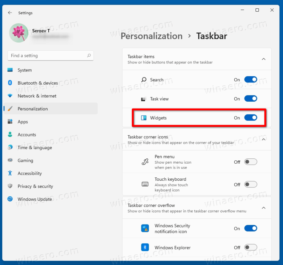Minimize the Settings window
This screenshot has height=265, width=283.
pos(242,10)
